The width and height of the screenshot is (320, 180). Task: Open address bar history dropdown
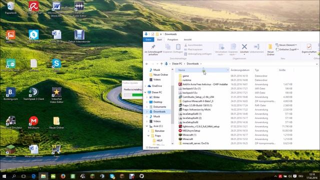click(316, 64)
